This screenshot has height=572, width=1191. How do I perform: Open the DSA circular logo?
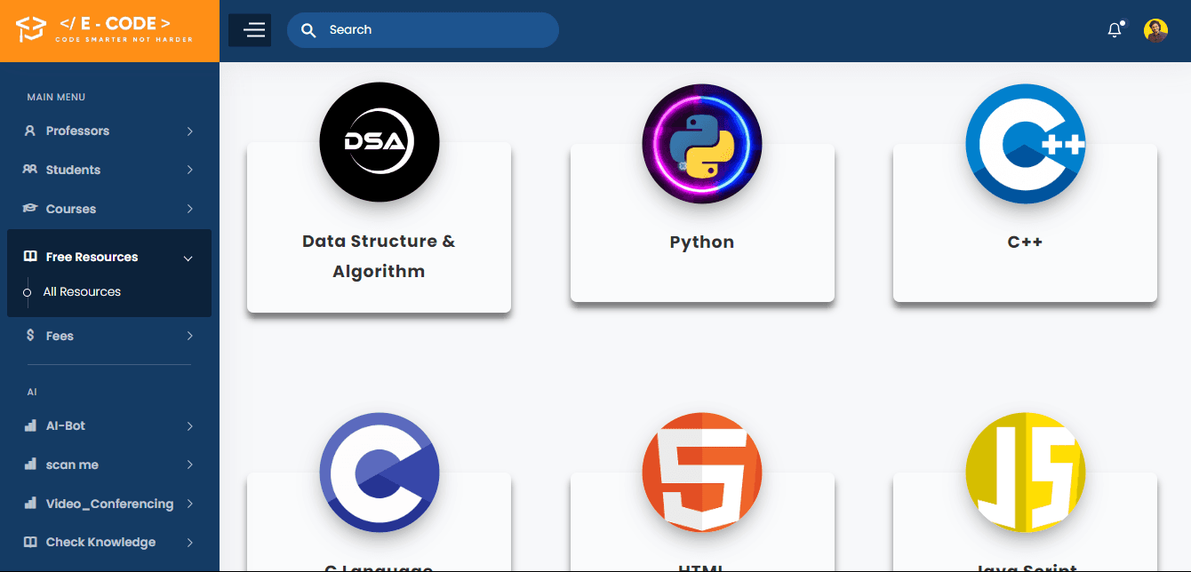point(380,142)
